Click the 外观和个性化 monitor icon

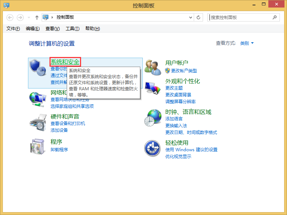click(x=152, y=89)
